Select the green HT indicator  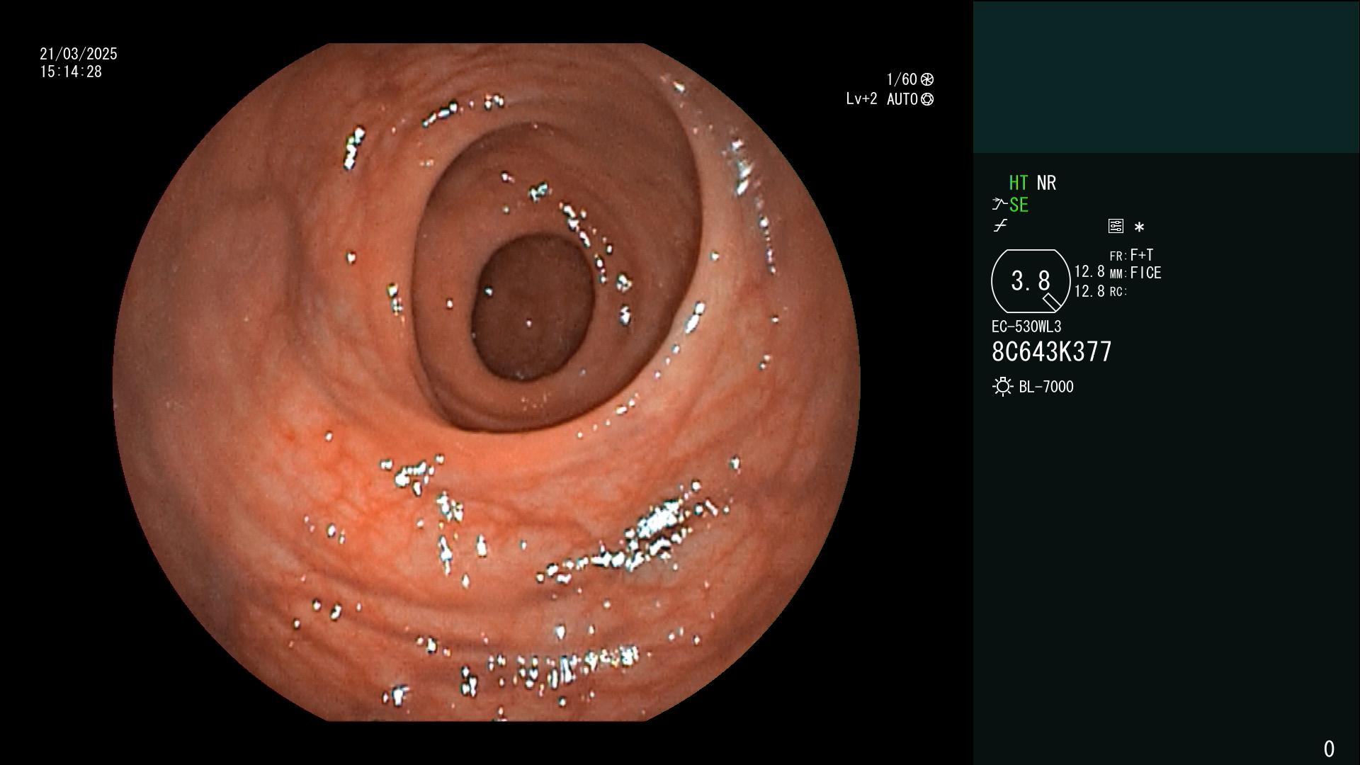(1018, 183)
